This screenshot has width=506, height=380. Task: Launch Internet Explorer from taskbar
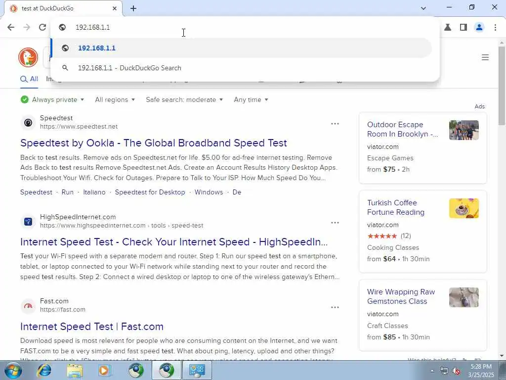coord(44,370)
